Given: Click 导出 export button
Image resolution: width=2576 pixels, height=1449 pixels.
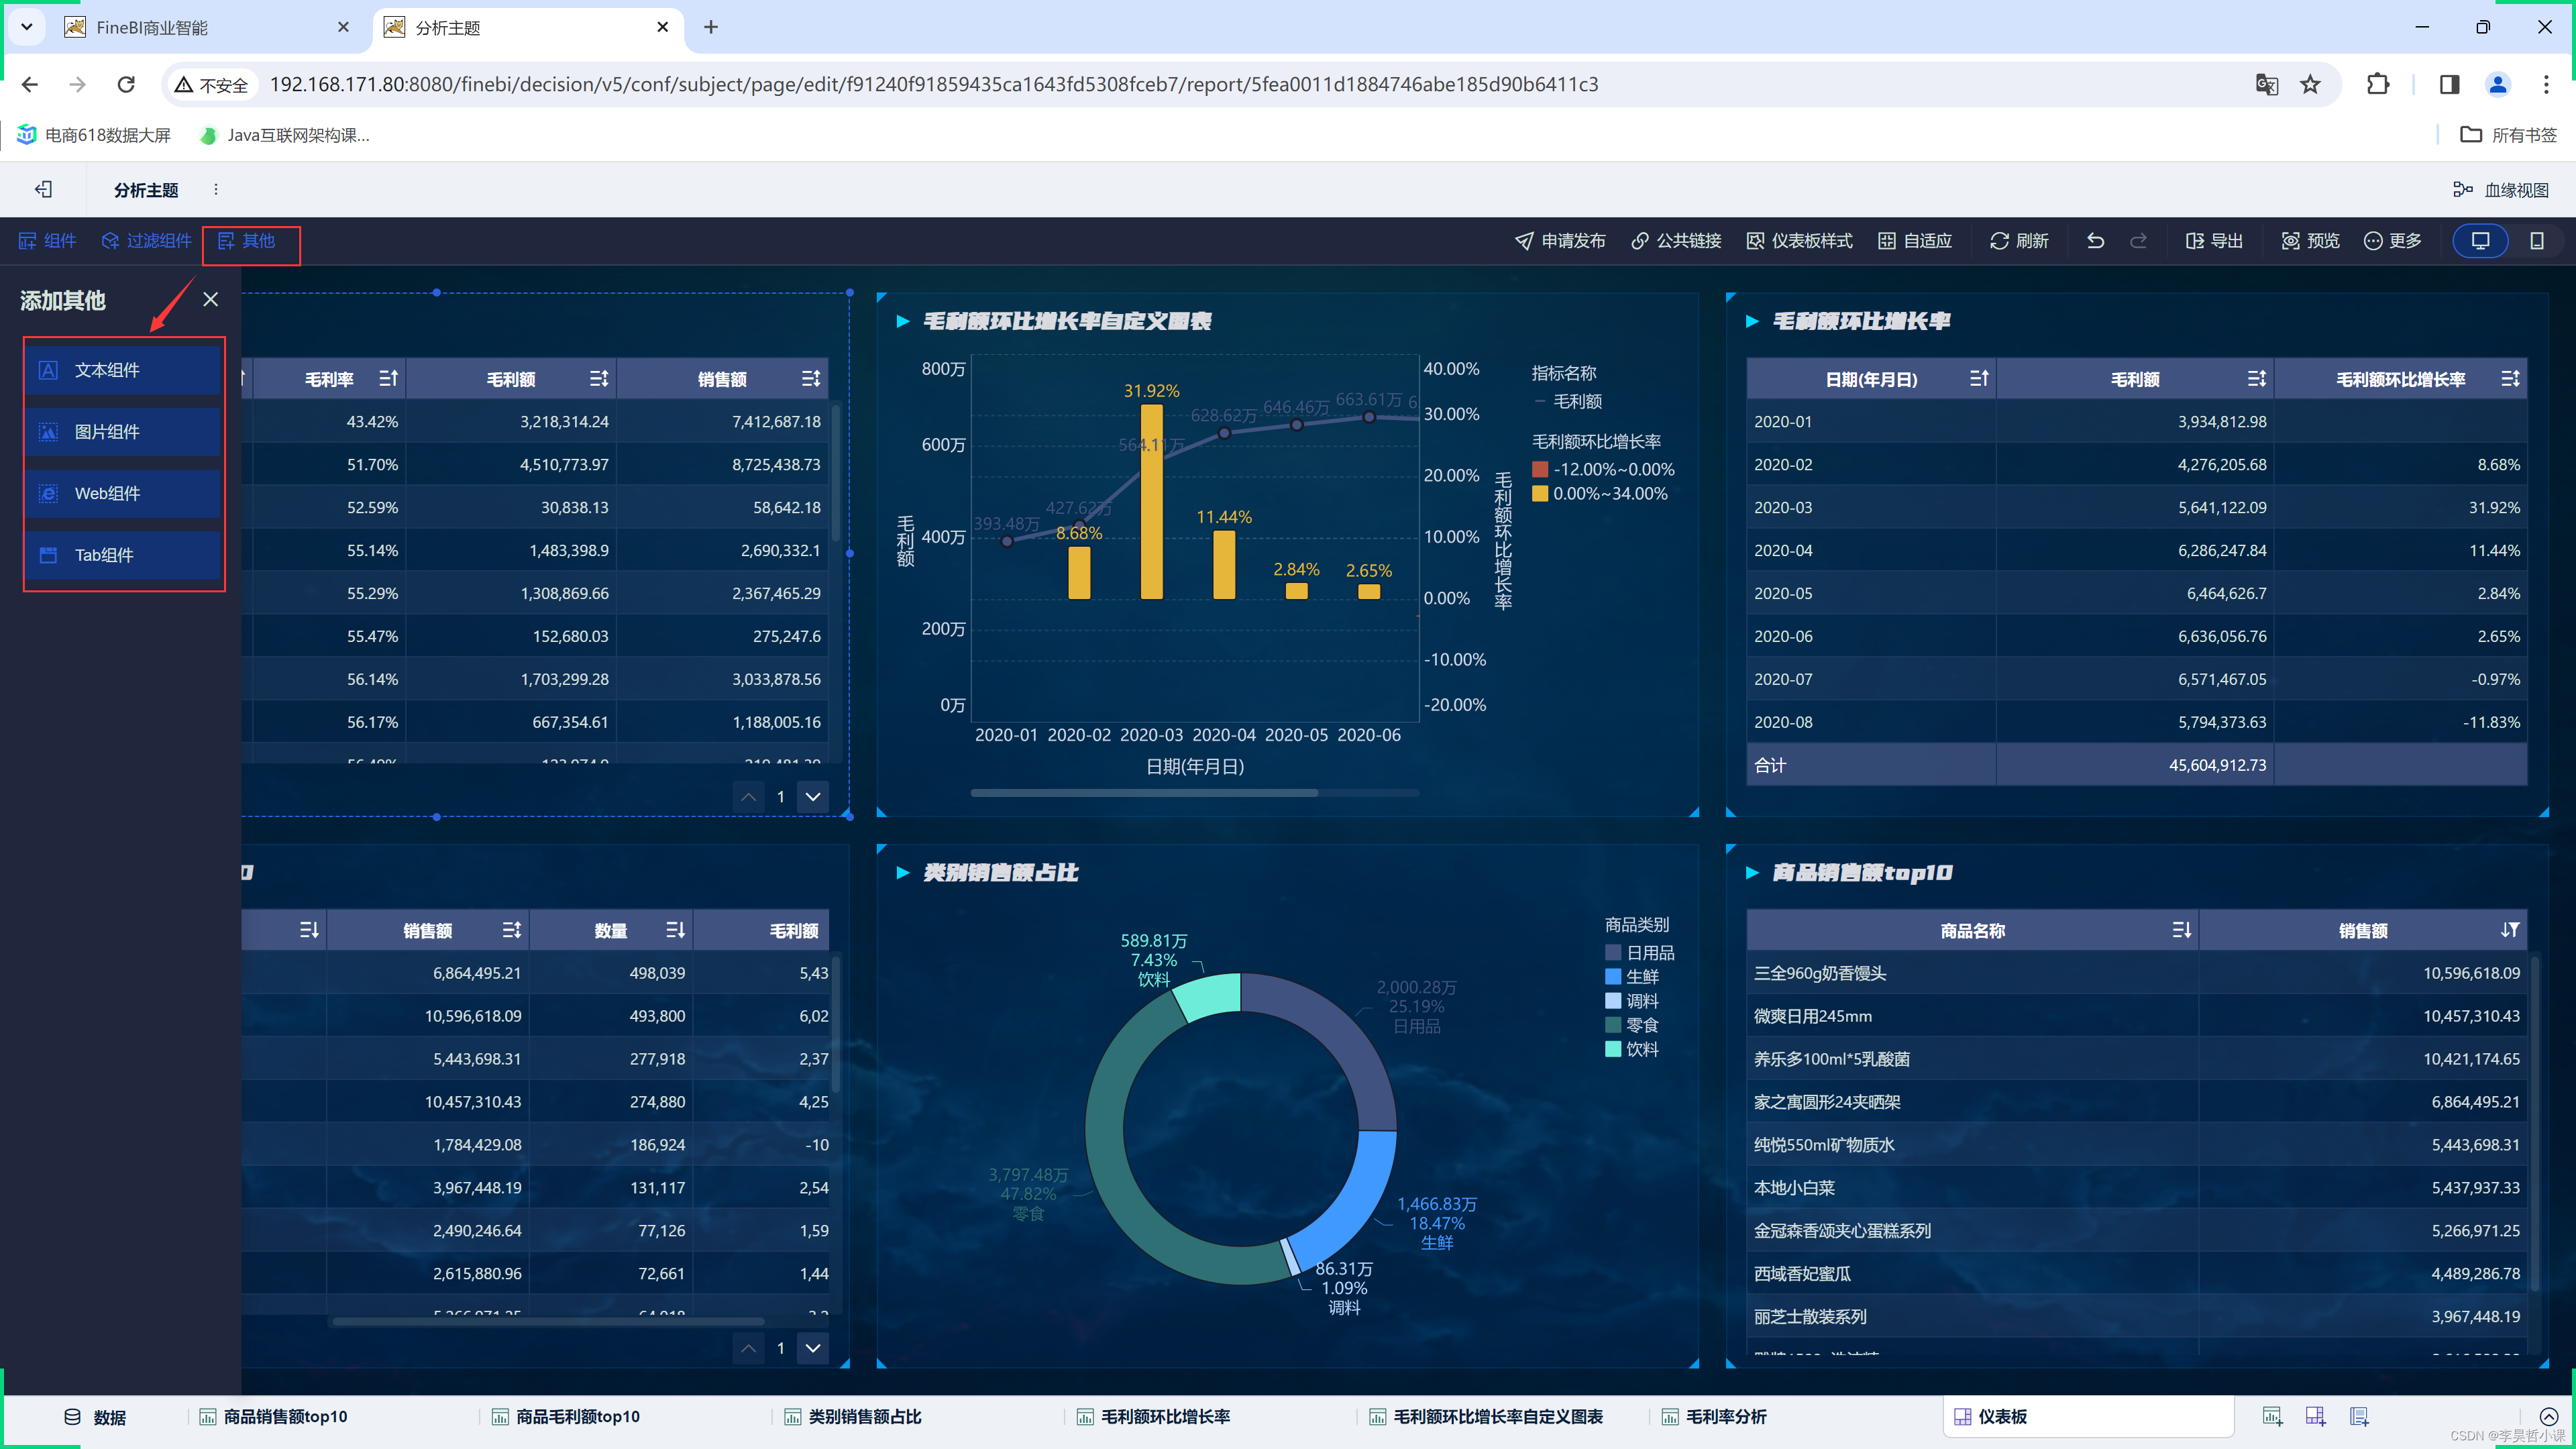Looking at the screenshot, I should coord(2214,241).
